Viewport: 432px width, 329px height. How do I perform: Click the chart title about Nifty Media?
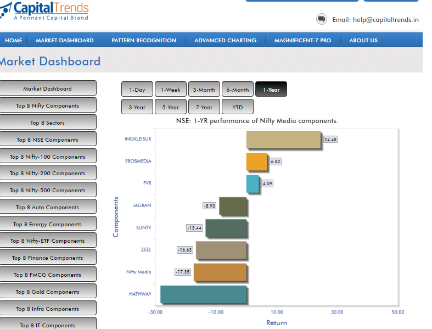pyautogui.click(x=257, y=121)
